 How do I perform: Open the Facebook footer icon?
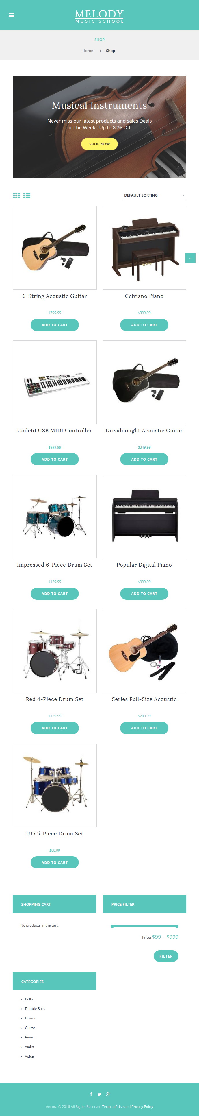click(x=91, y=1094)
